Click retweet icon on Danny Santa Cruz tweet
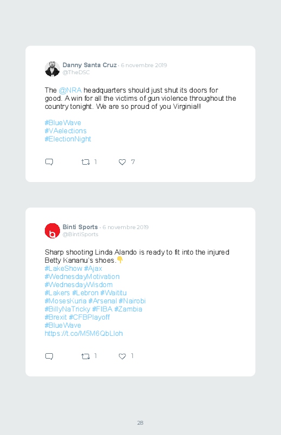 pos(85,162)
